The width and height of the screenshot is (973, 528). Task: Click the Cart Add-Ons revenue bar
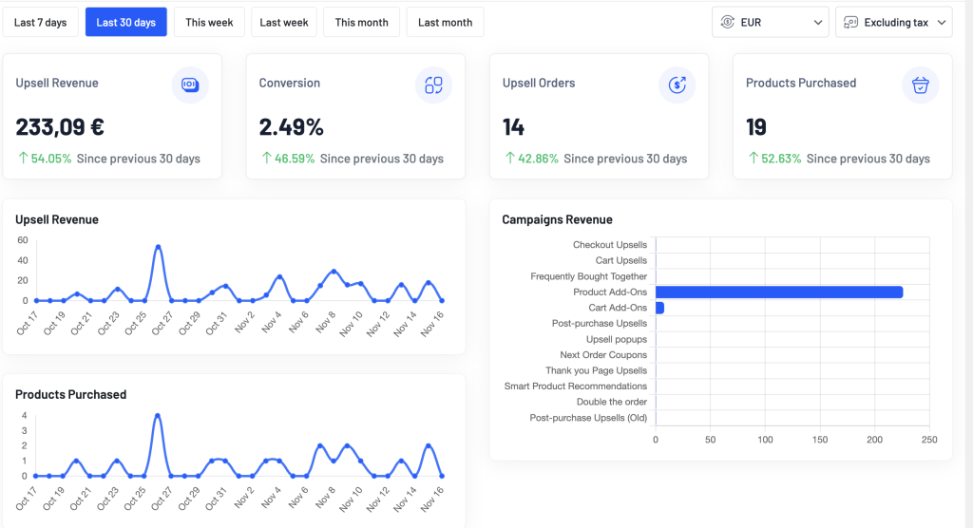click(x=659, y=308)
